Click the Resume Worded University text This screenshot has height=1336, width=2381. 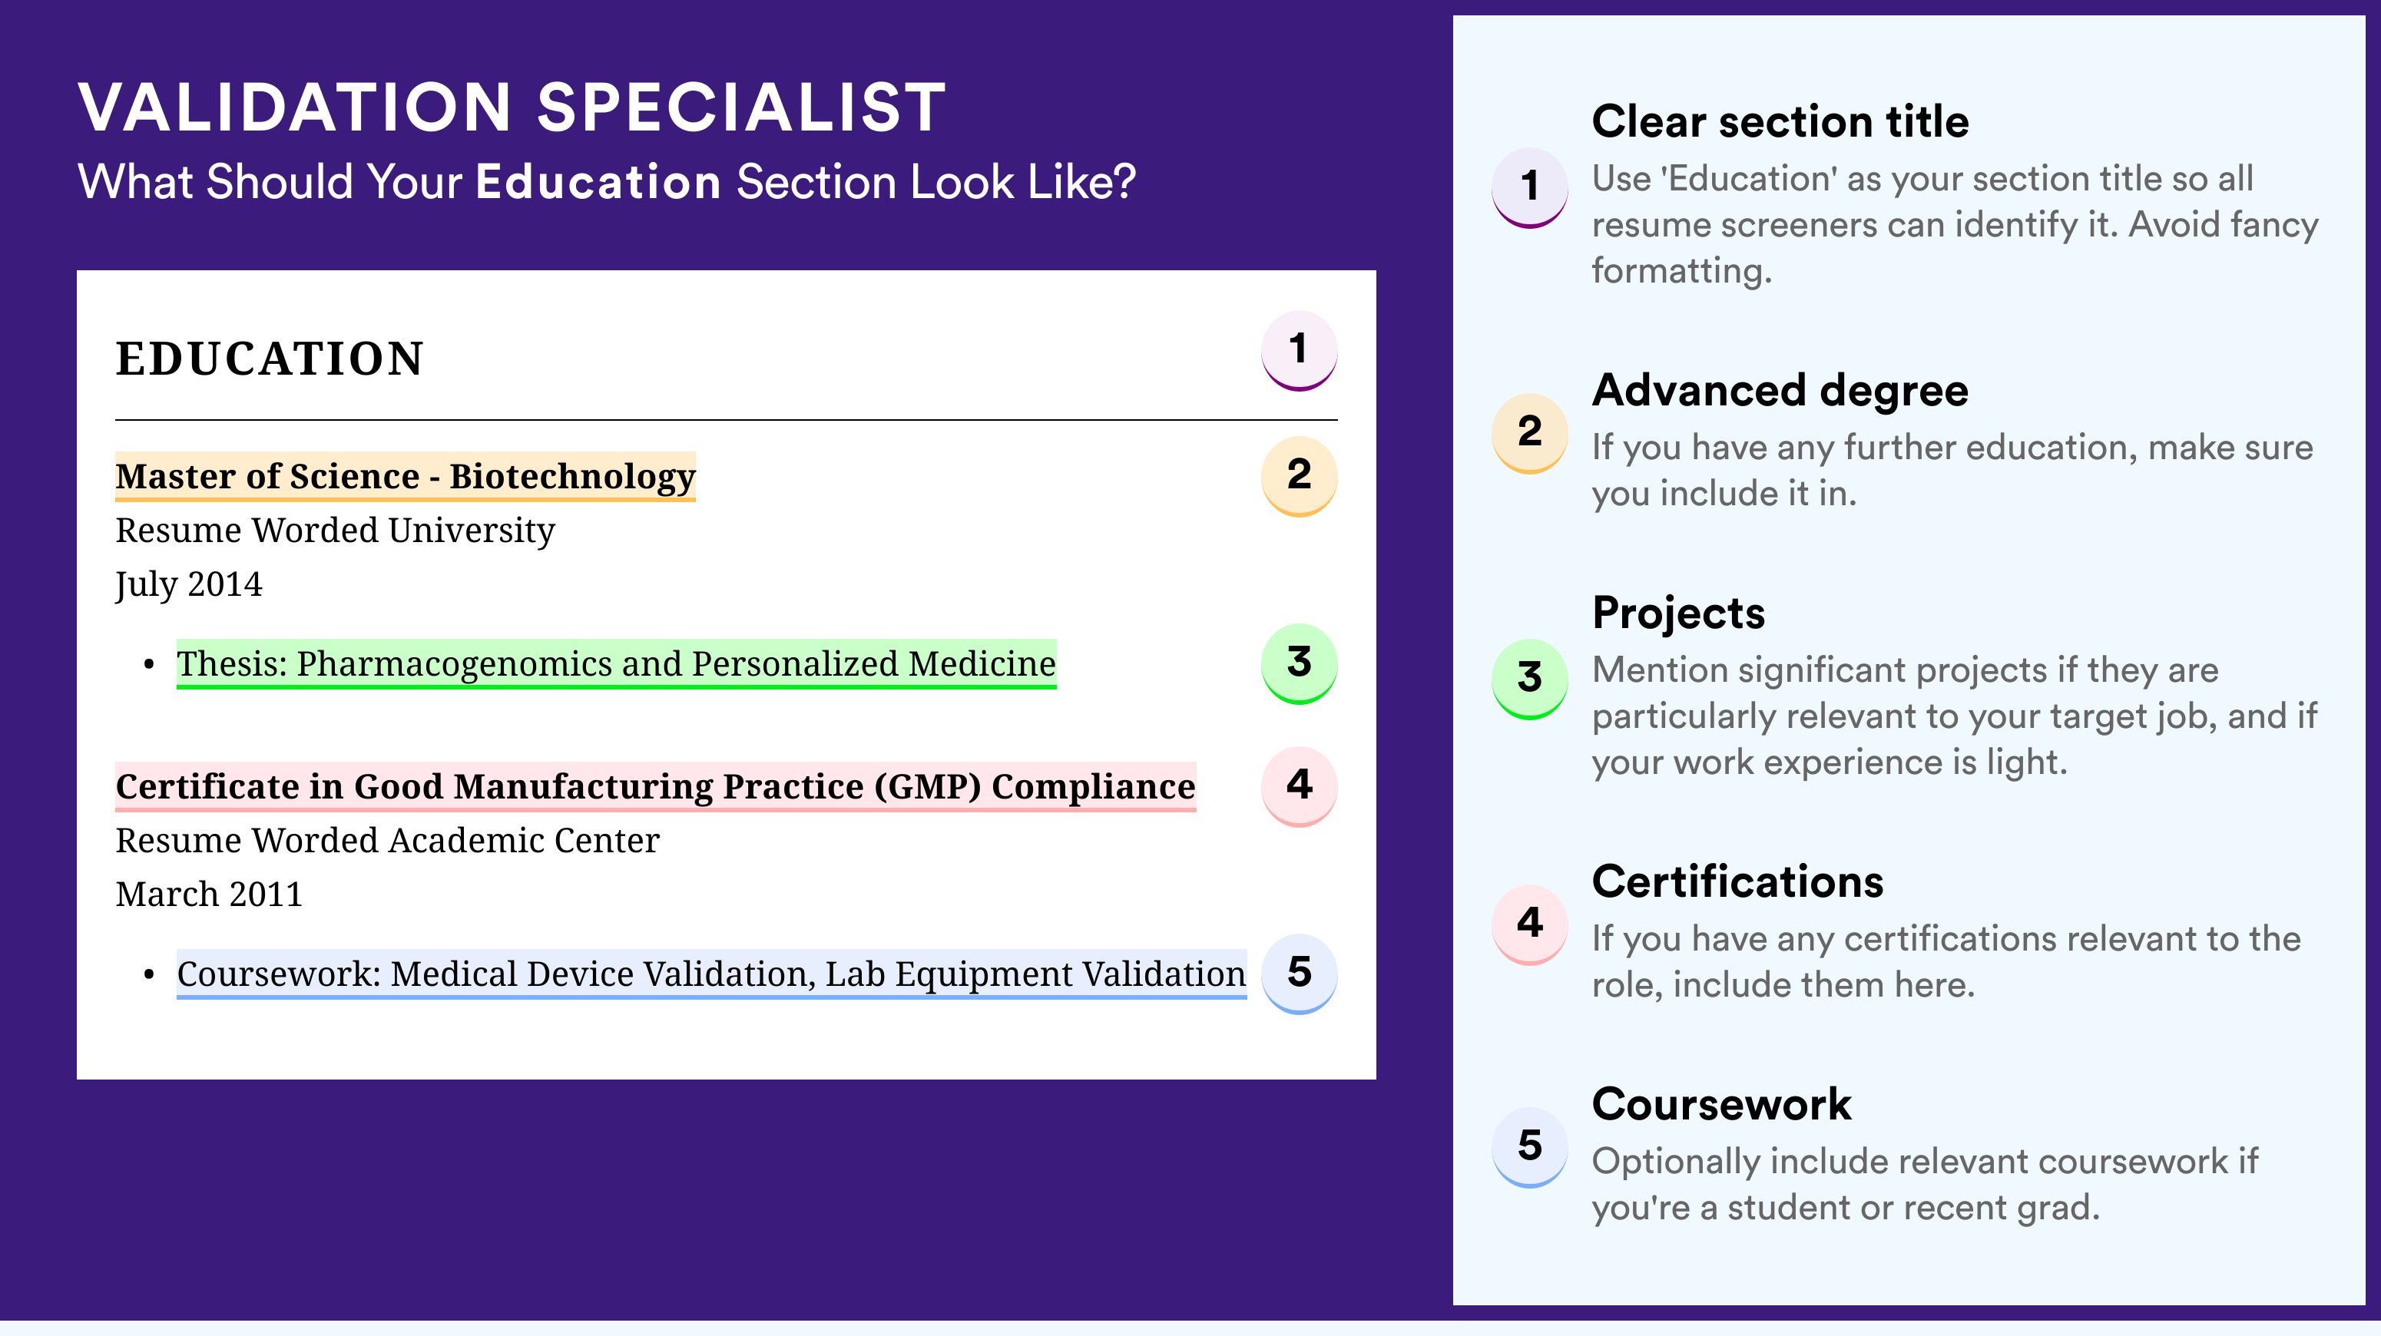[x=335, y=531]
